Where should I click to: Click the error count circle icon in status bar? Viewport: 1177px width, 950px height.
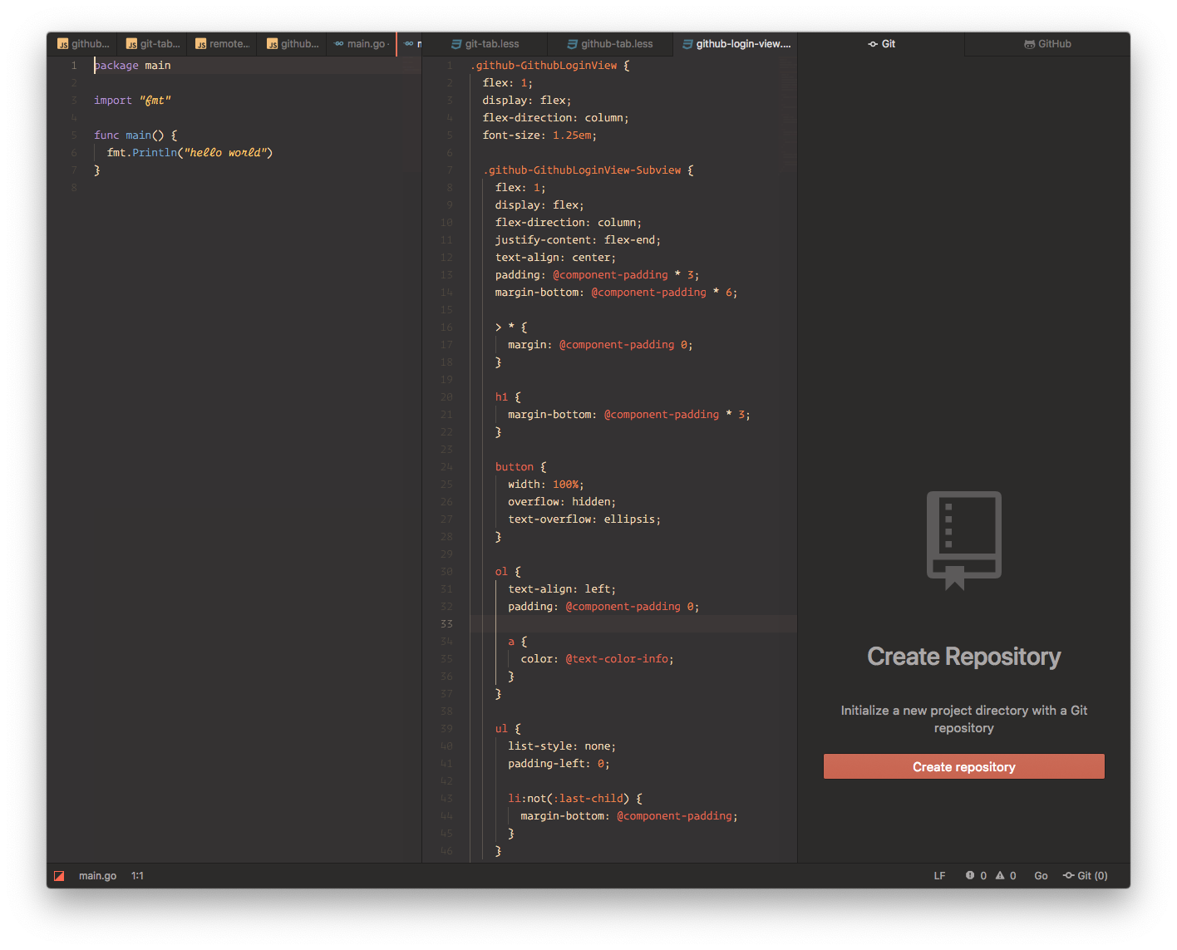(971, 874)
